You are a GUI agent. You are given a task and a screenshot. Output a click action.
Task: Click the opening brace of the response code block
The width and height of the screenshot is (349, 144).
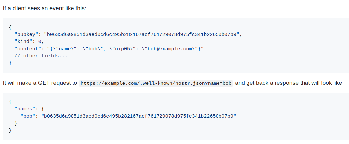click(10, 102)
